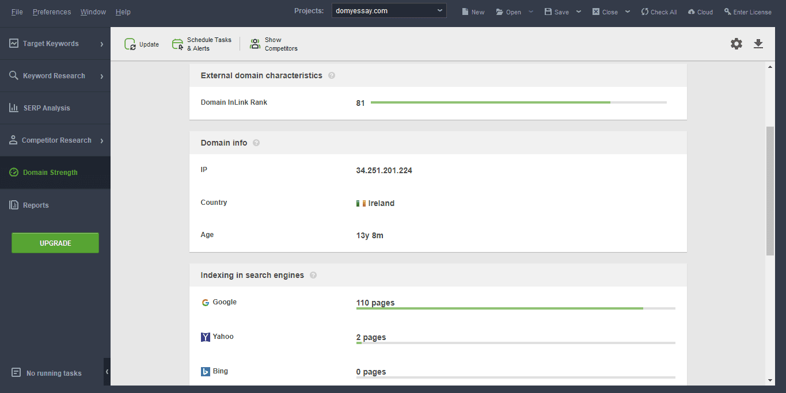Open the Preferences menu
The height and width of the screenshot is (393, 786).
(x=51, y=12)
